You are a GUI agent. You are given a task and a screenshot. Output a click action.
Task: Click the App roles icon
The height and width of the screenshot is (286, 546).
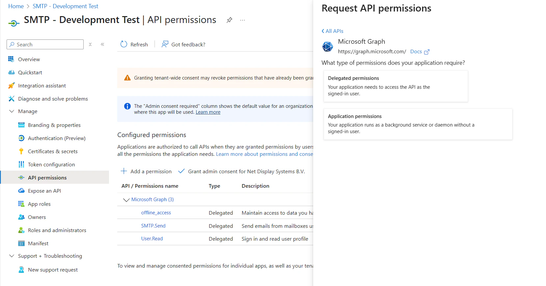coord(21,204)
